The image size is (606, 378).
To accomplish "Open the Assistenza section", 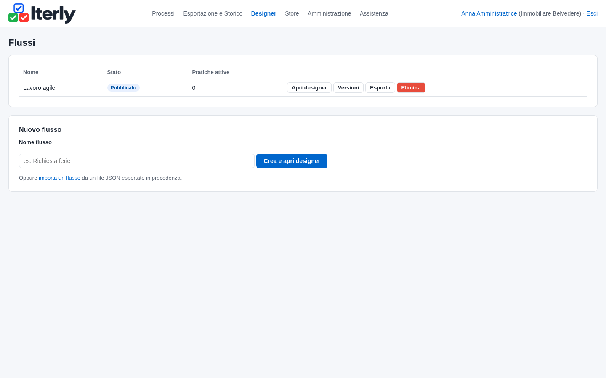I will [374, 13].
